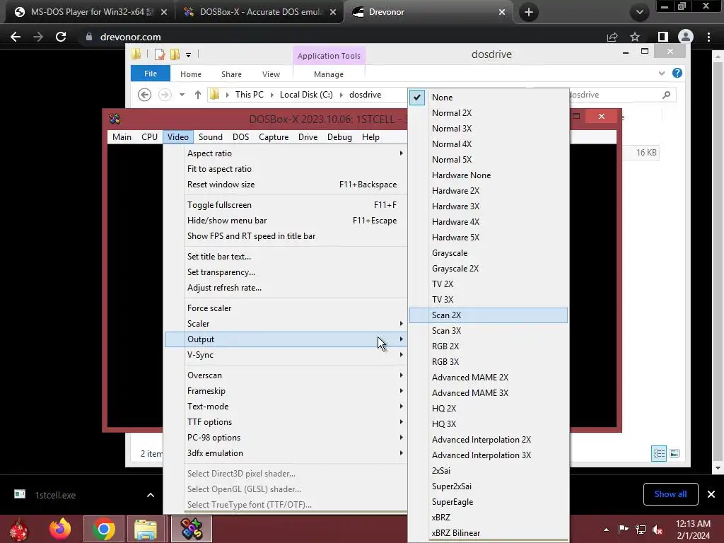Expand the Scaler submenu
Screen dimensions: 724x543
click(x=286, y=324)
